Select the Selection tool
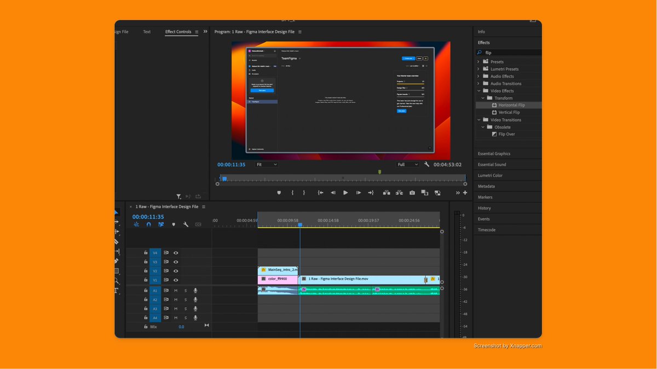 pyautogui.click(x=117, y=213)
